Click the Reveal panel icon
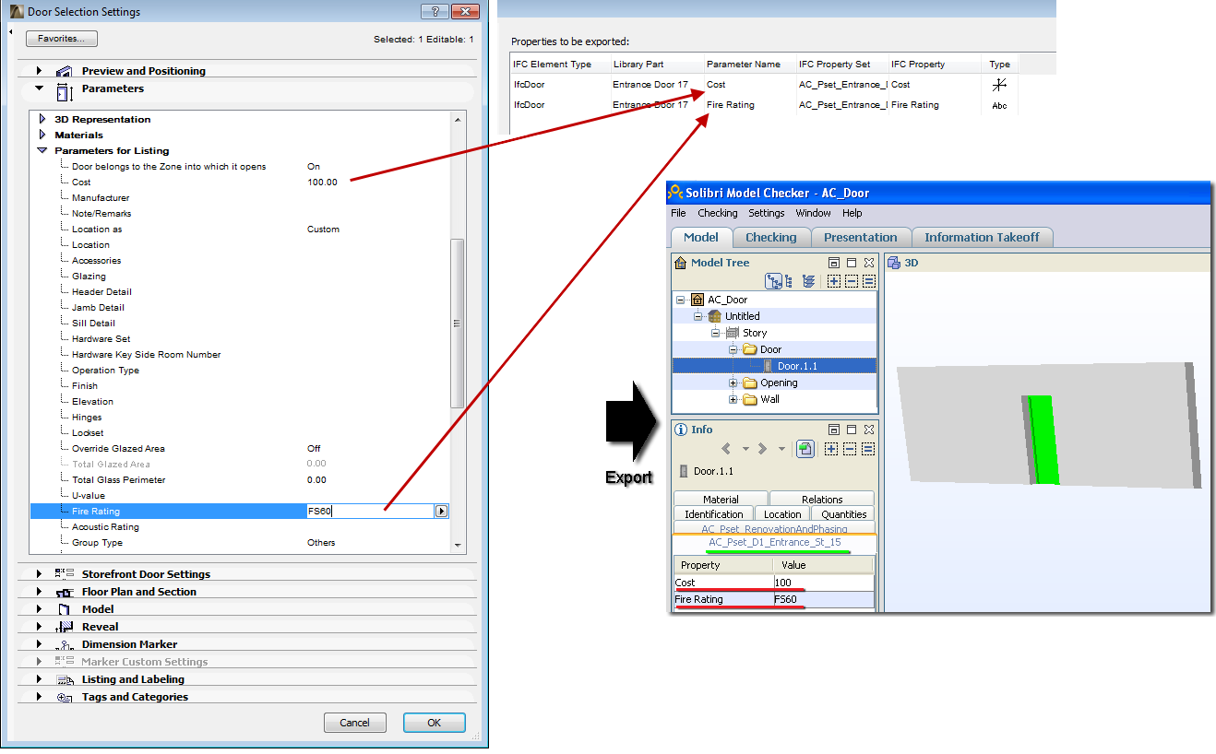This screenshot has width=1216, height=754. tap(64, 627)
